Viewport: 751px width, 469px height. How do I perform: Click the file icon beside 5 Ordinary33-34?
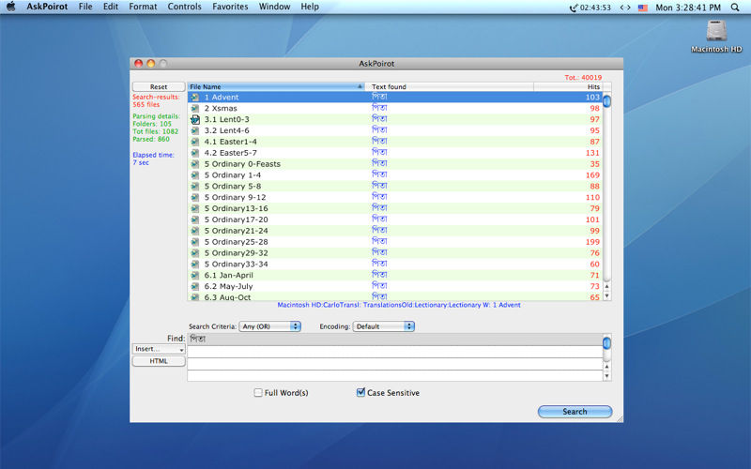pos(195,265)
